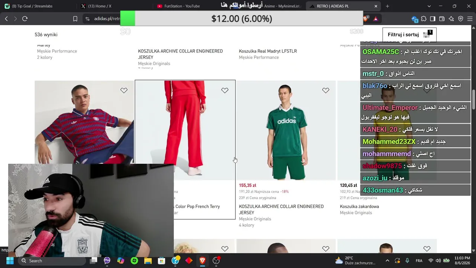Add the red-blue jersey to wishlist
476x268 pixels.
(124, 90)
